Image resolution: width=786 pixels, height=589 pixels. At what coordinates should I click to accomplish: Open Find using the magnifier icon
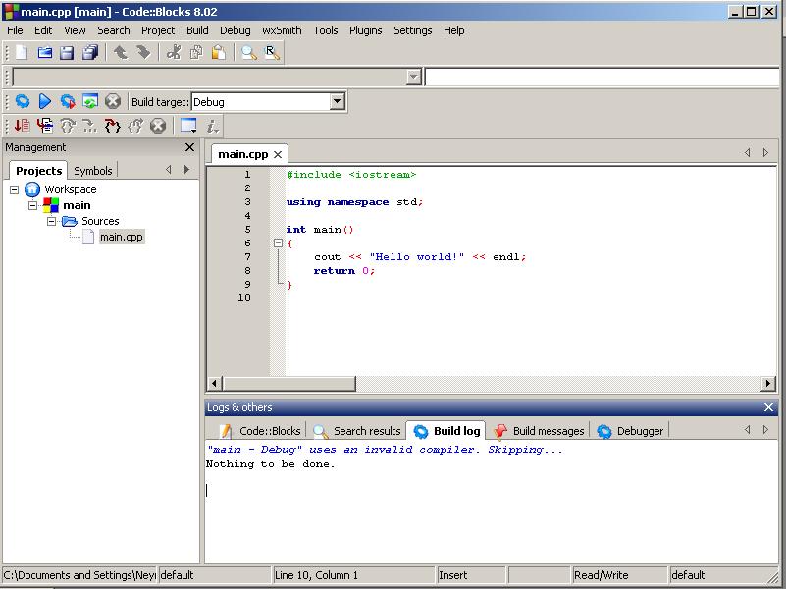pyautogui.click(x=249, y=53)
